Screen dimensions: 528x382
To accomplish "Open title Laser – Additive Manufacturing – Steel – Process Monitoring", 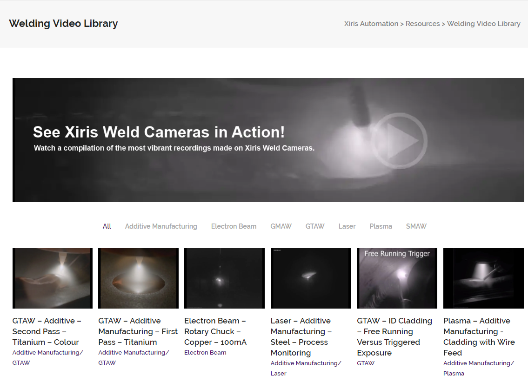I will pyautogui.click(x=301, y=336).
